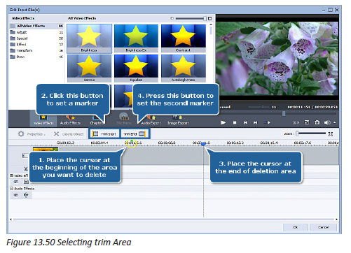Play the preview video
Viewport: 351px width, 253px height.
pos(223,122)
